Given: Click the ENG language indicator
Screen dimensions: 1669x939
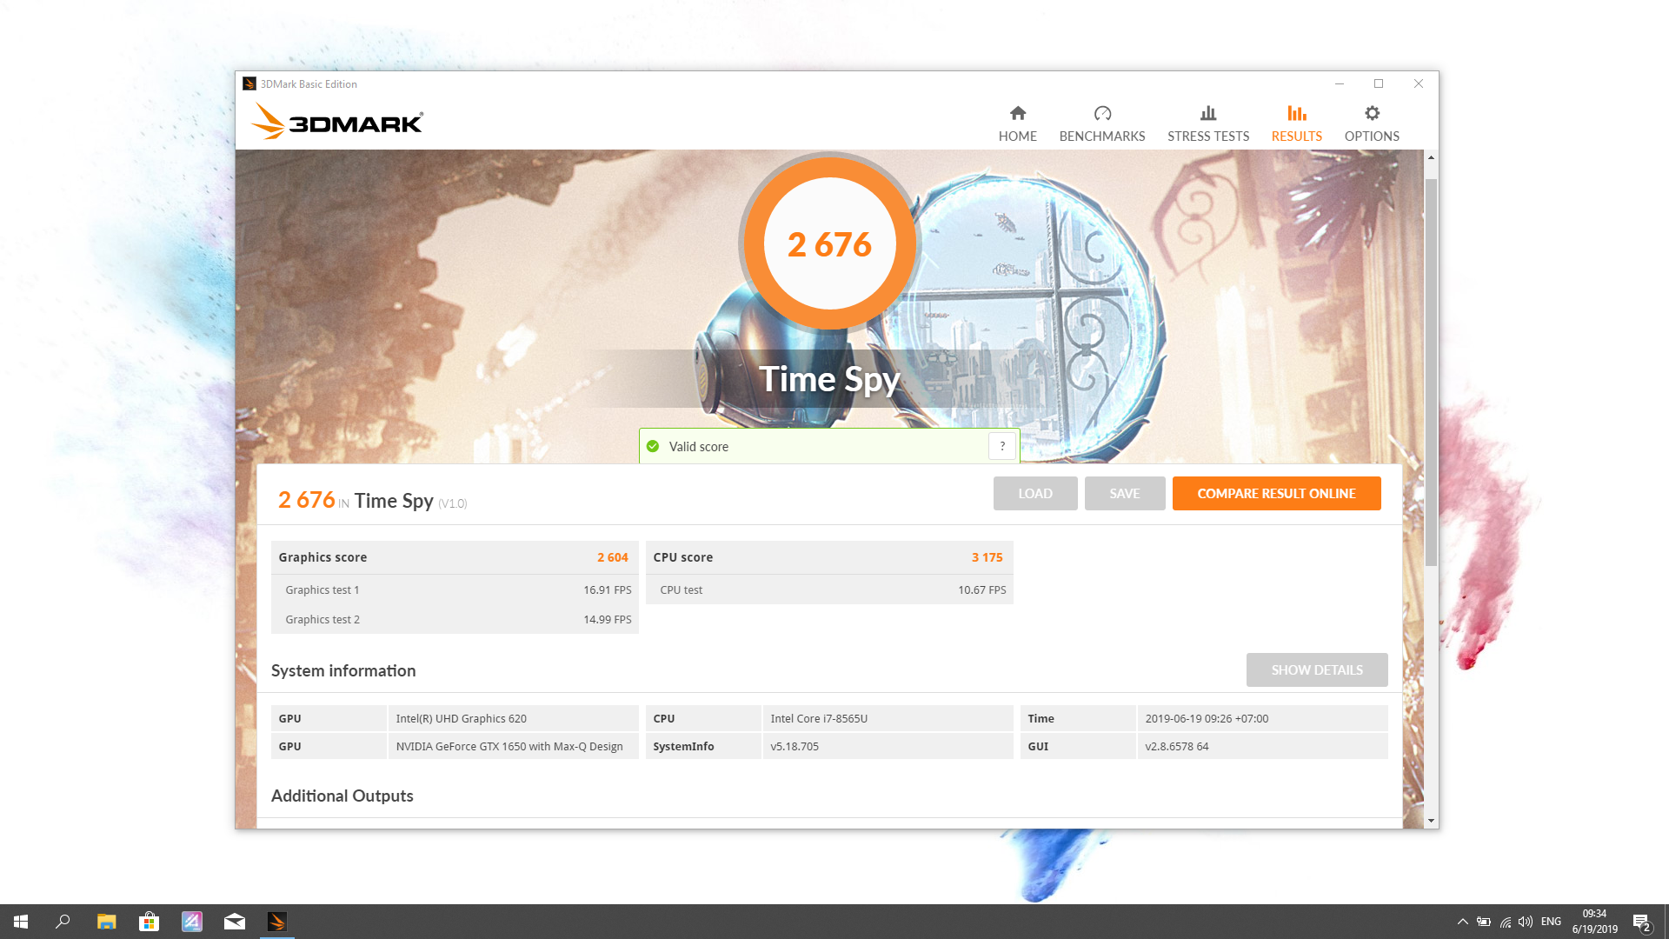Looking at the screenshot, I should click(1551, 922).
